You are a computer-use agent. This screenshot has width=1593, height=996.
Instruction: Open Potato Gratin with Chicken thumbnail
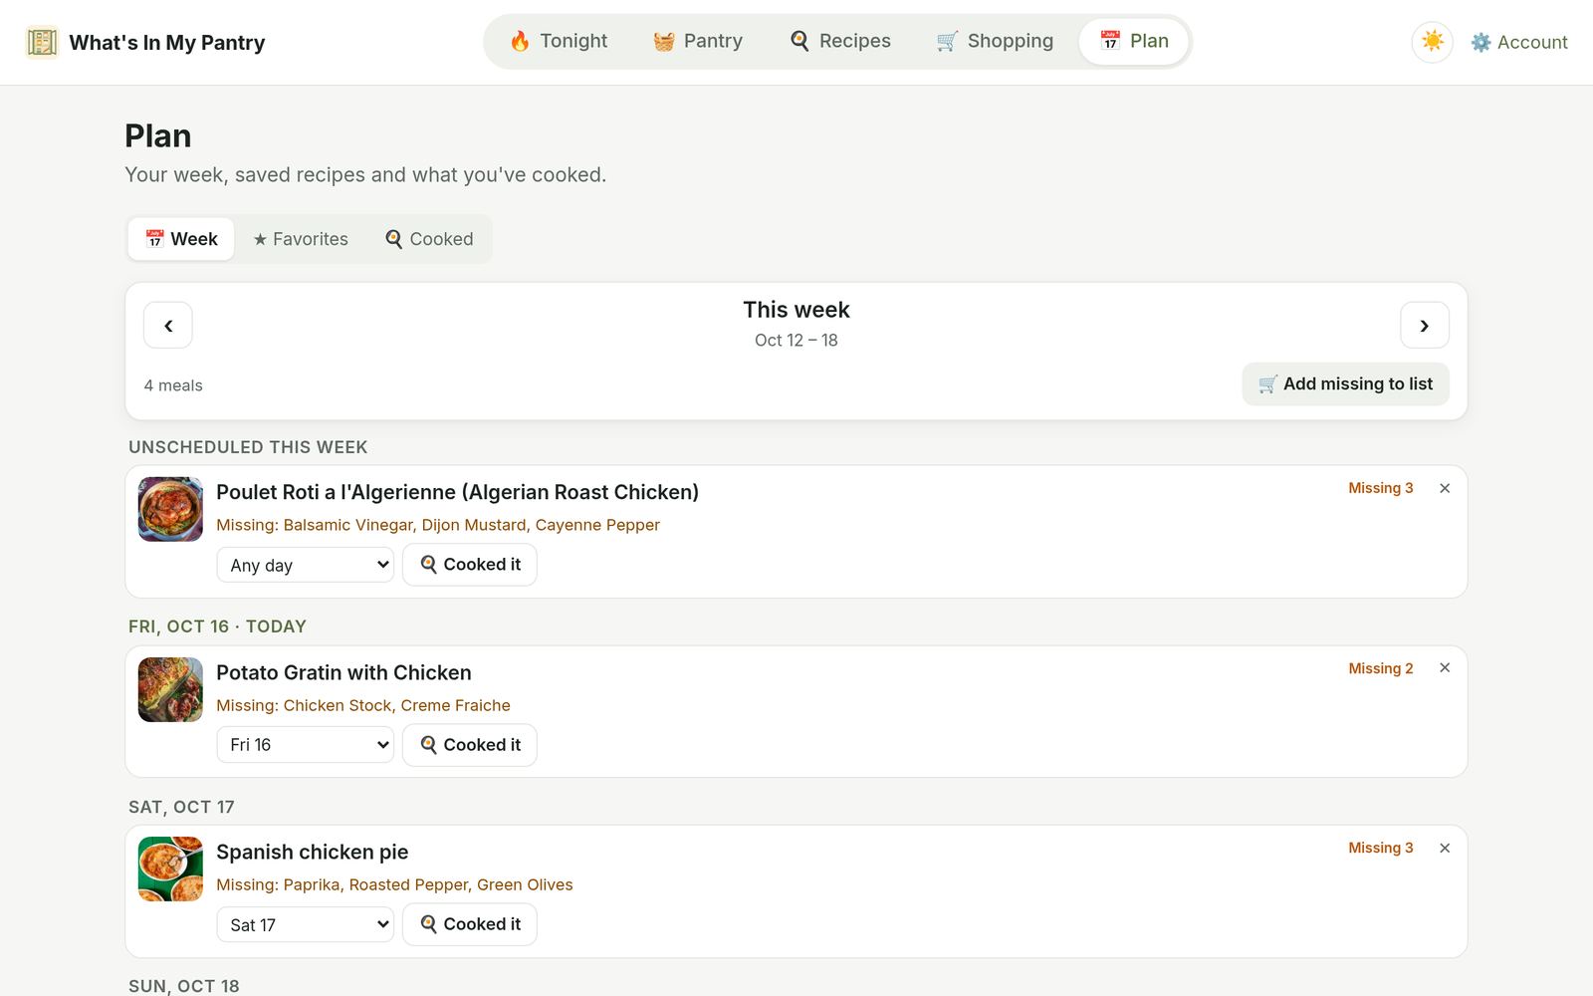point(170,689)
